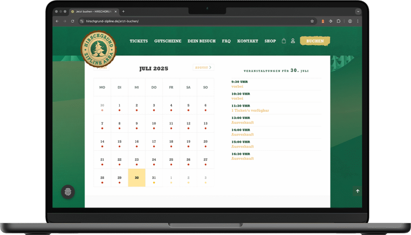Open the browser extensions puzzle icon
Screen dimensions: 411x235
(338, 21)
